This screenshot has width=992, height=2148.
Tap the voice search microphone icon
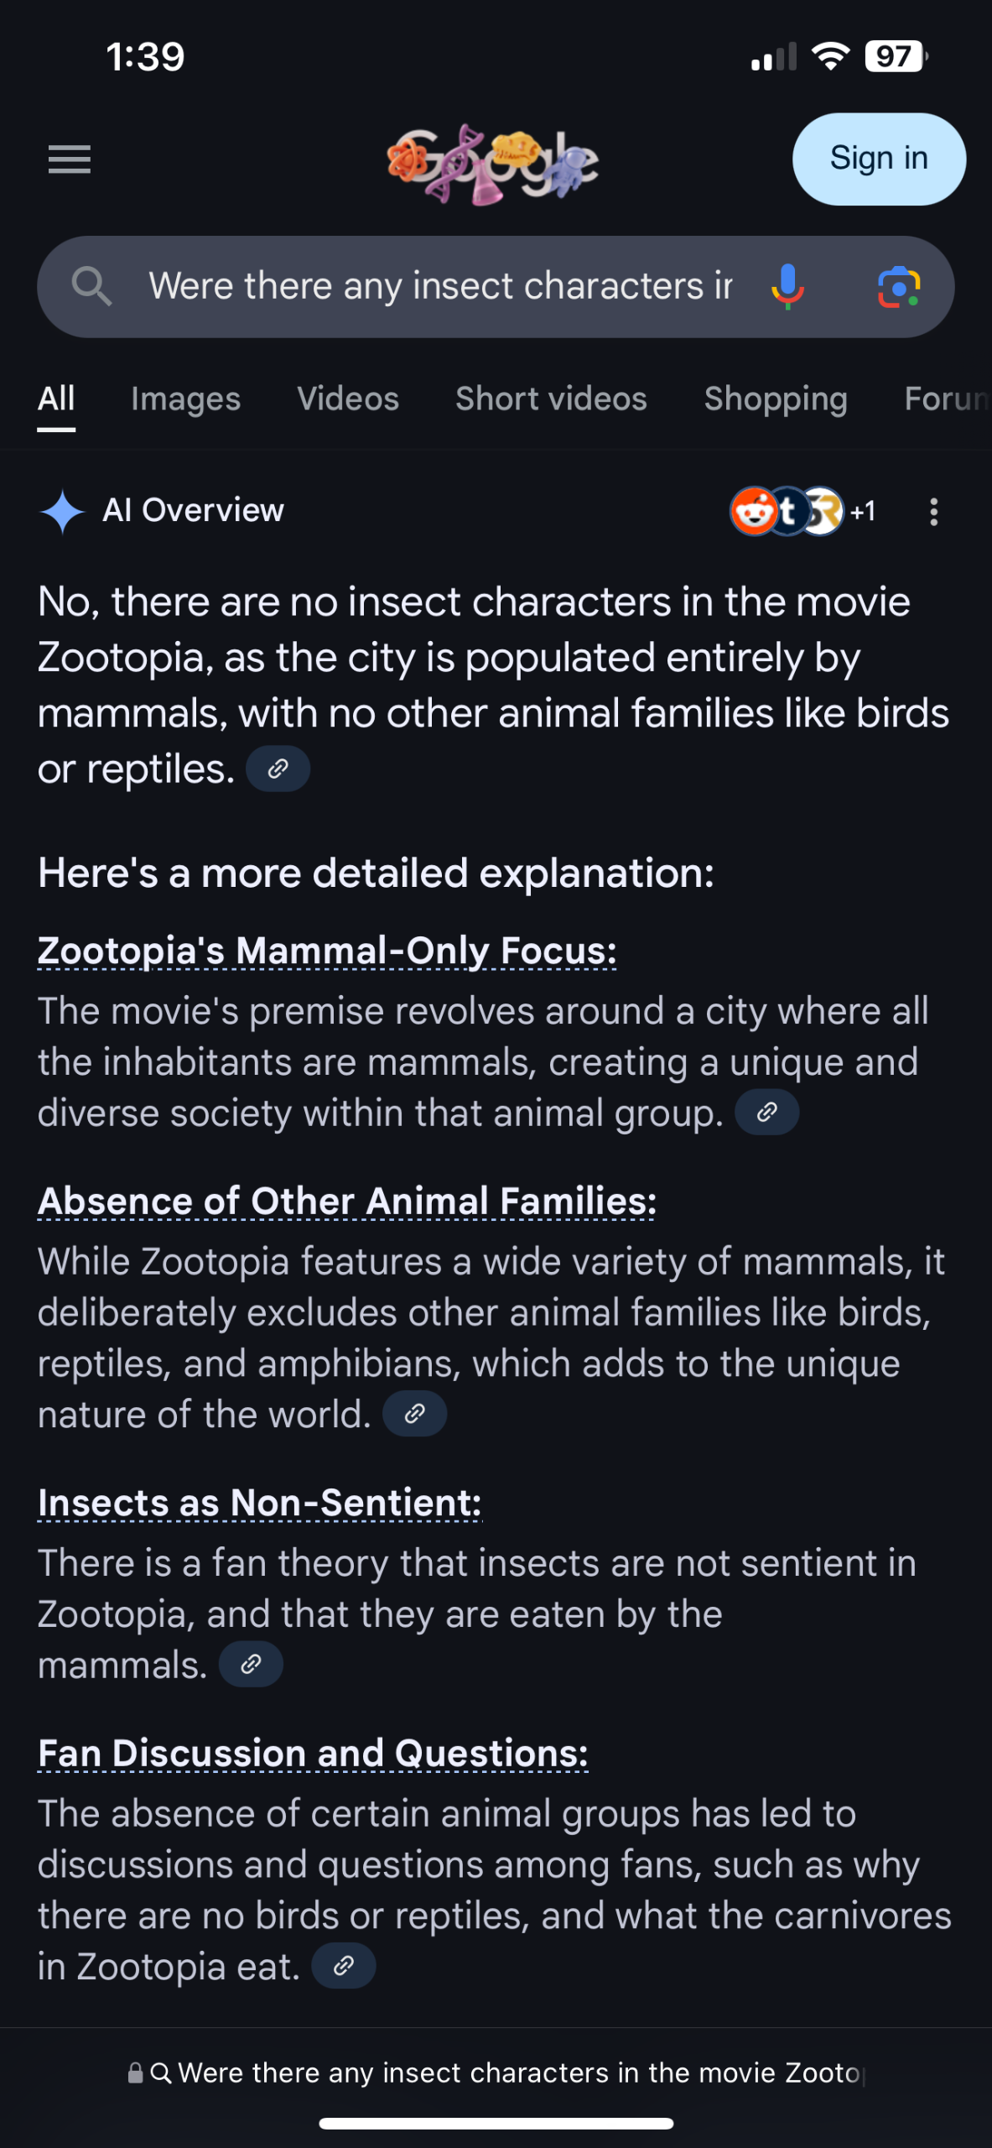[x=787, y=287]
